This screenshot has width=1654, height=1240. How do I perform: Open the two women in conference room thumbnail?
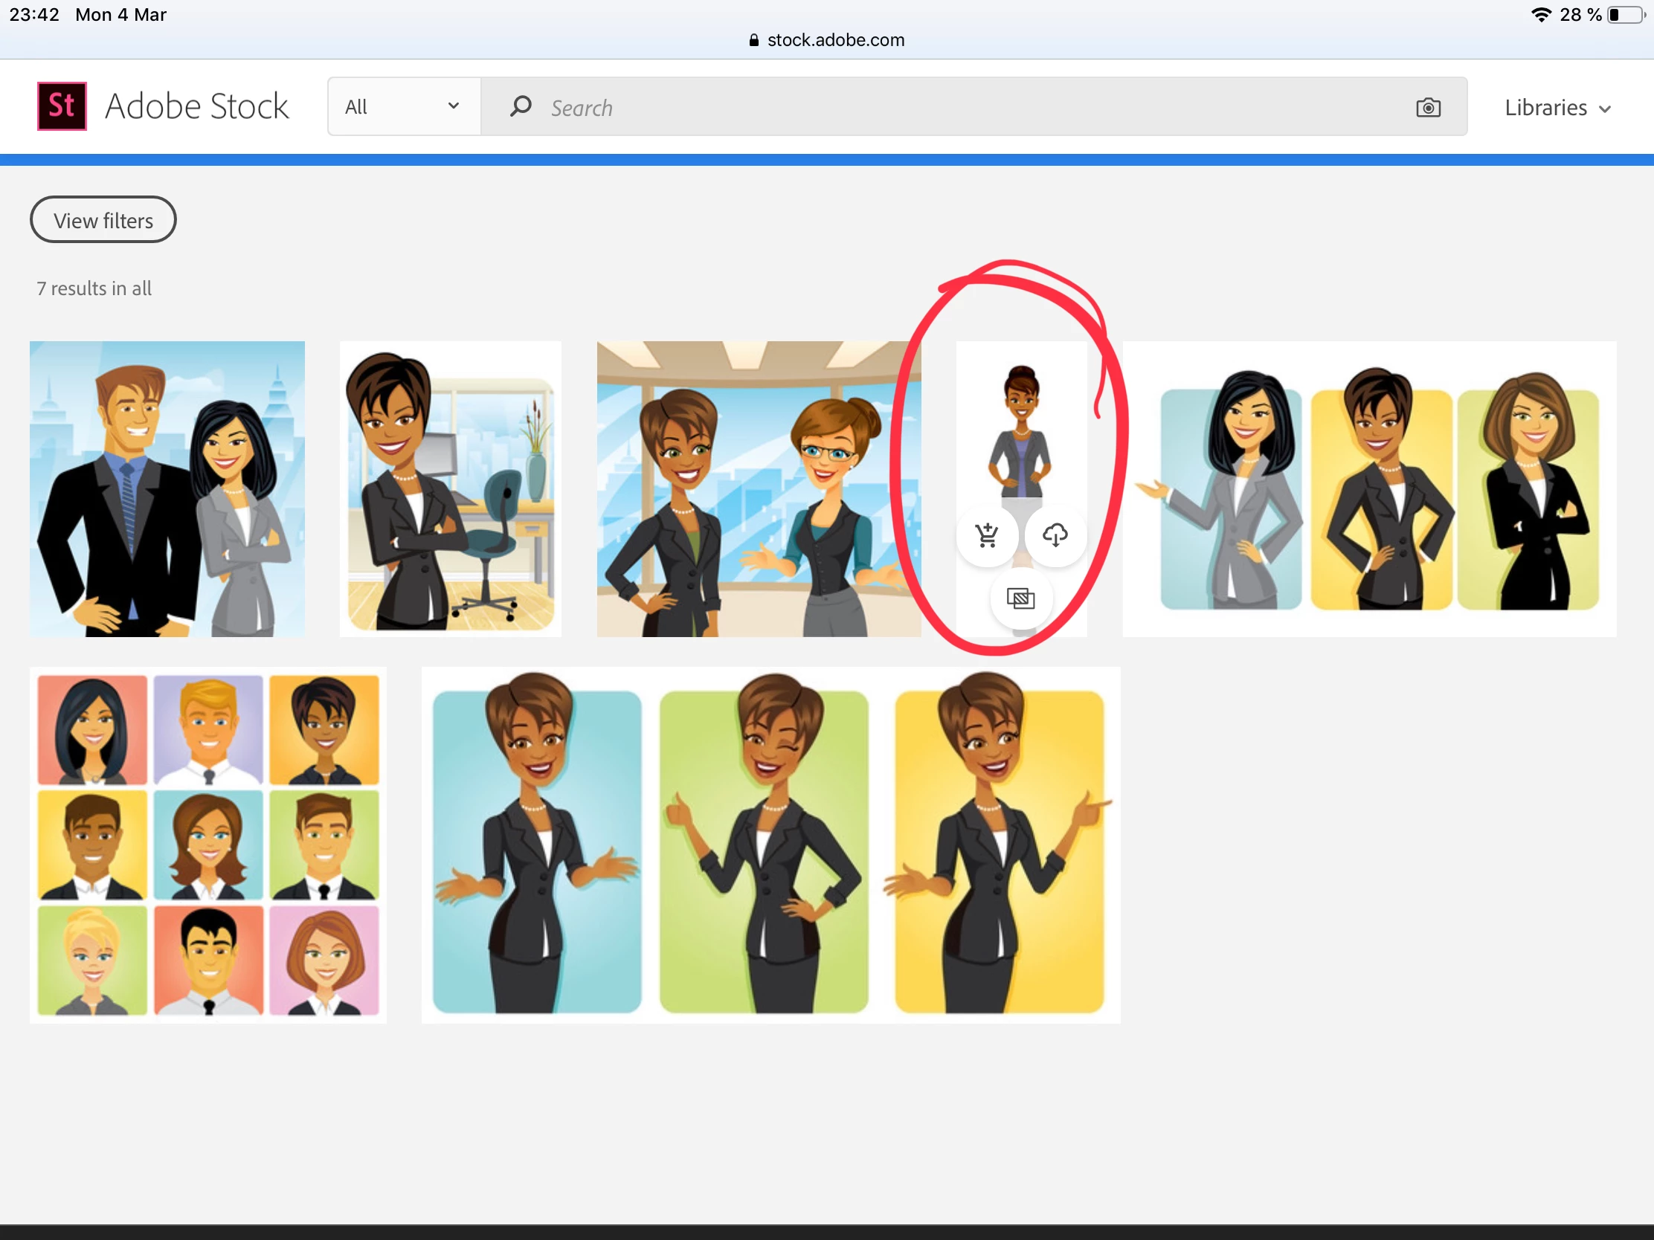pyautogui.click(x=759, y=489)
